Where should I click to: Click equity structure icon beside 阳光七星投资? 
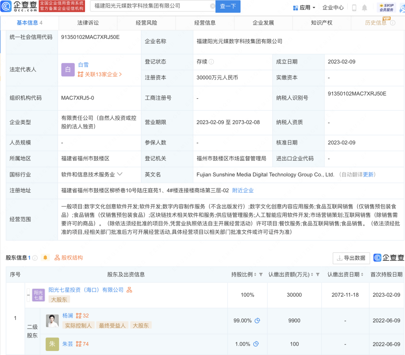point(130,290)
